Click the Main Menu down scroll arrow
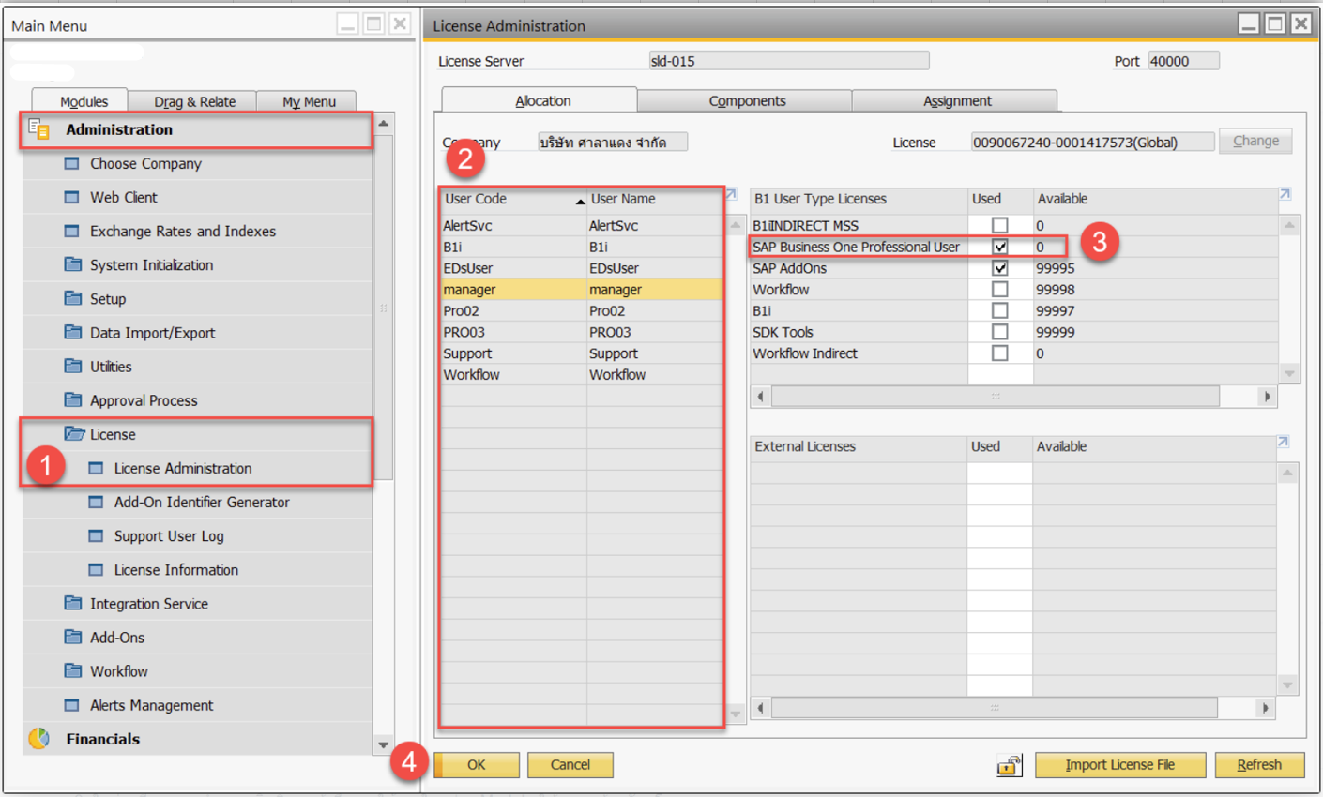The image size is (1323, 797). [383, 744]
